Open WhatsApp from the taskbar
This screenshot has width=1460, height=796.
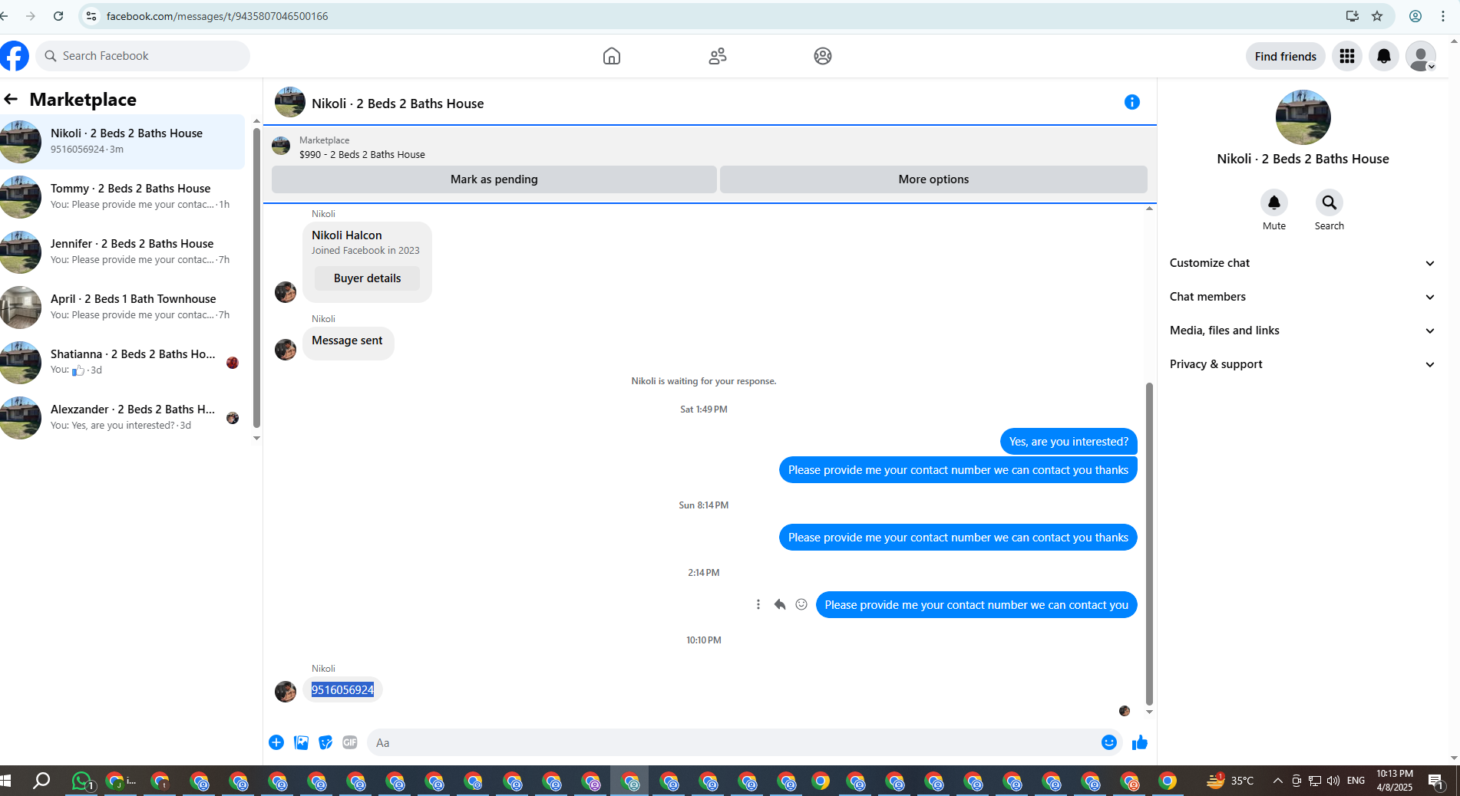81,781
